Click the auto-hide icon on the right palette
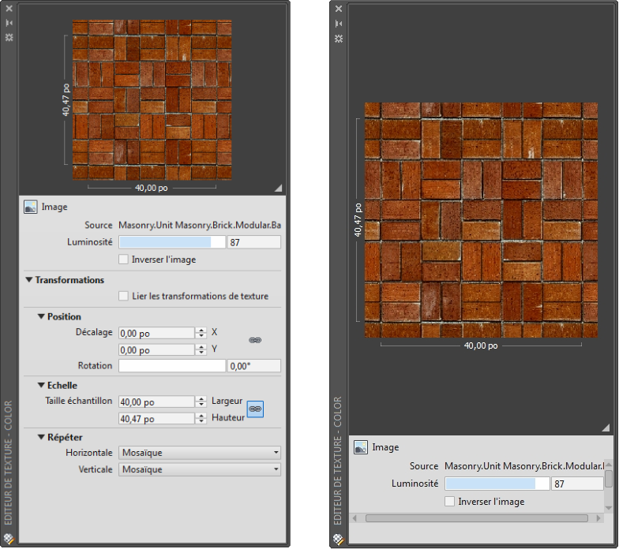This screenshot has height=549, width=619. coord(339,24)
